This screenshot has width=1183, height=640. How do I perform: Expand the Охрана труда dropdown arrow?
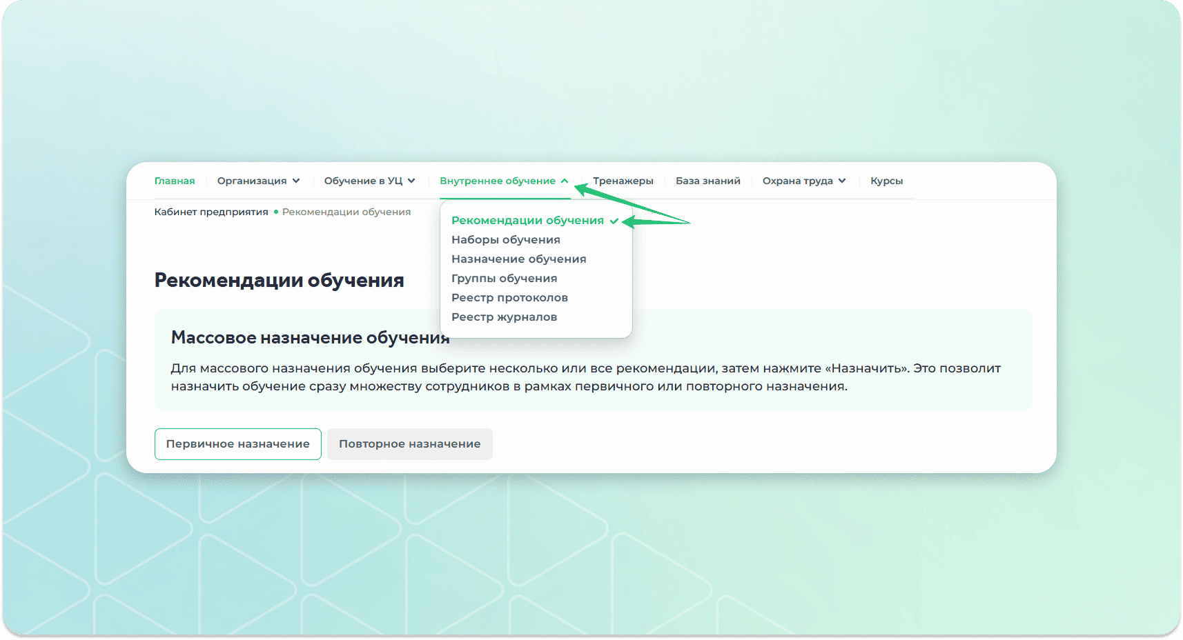[842, 181]
